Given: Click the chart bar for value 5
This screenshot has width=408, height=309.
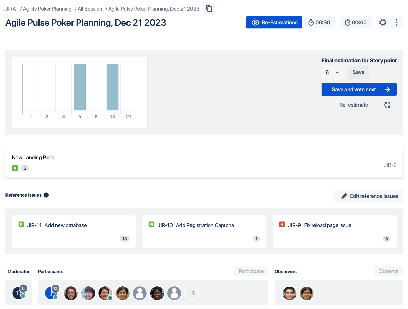Looking at the screenshot, I should point(80,87).
